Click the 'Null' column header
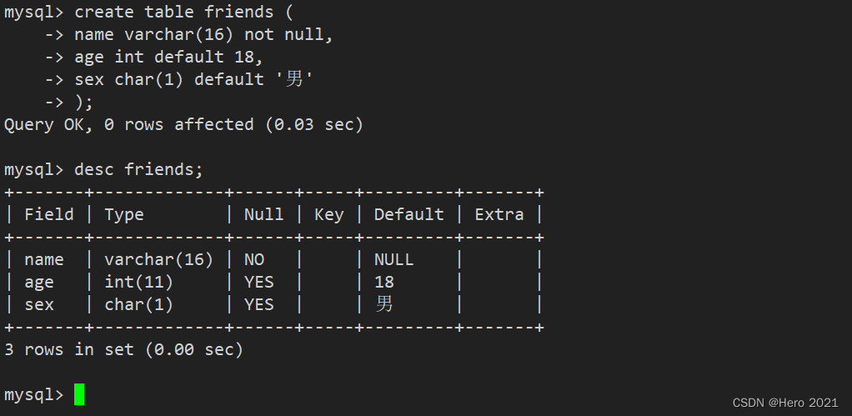The image size is (852, 416). tap(263, 214)
